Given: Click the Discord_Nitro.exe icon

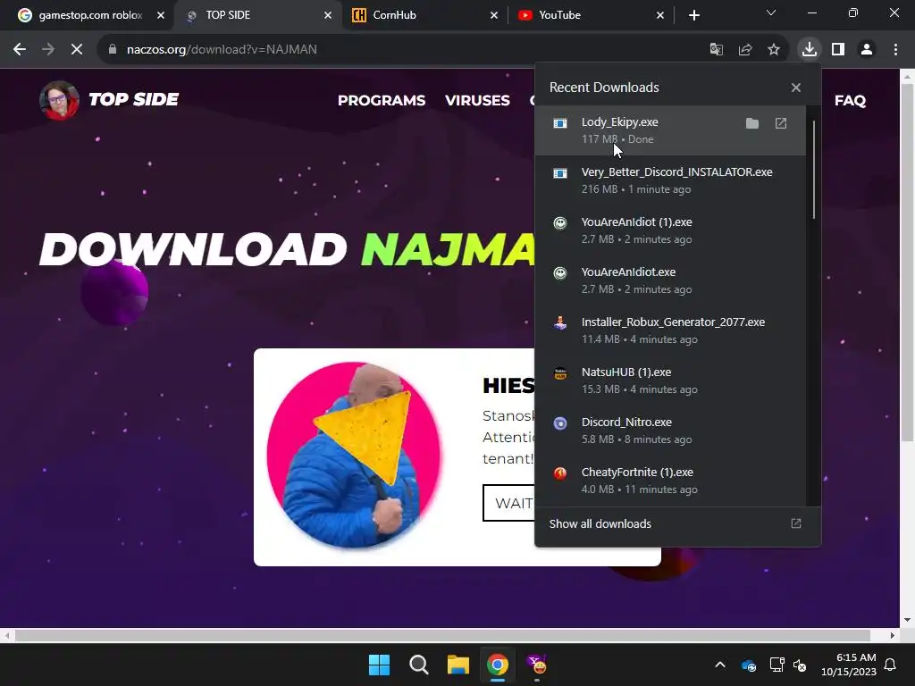Looking at the screenshot, I should 560,423.
